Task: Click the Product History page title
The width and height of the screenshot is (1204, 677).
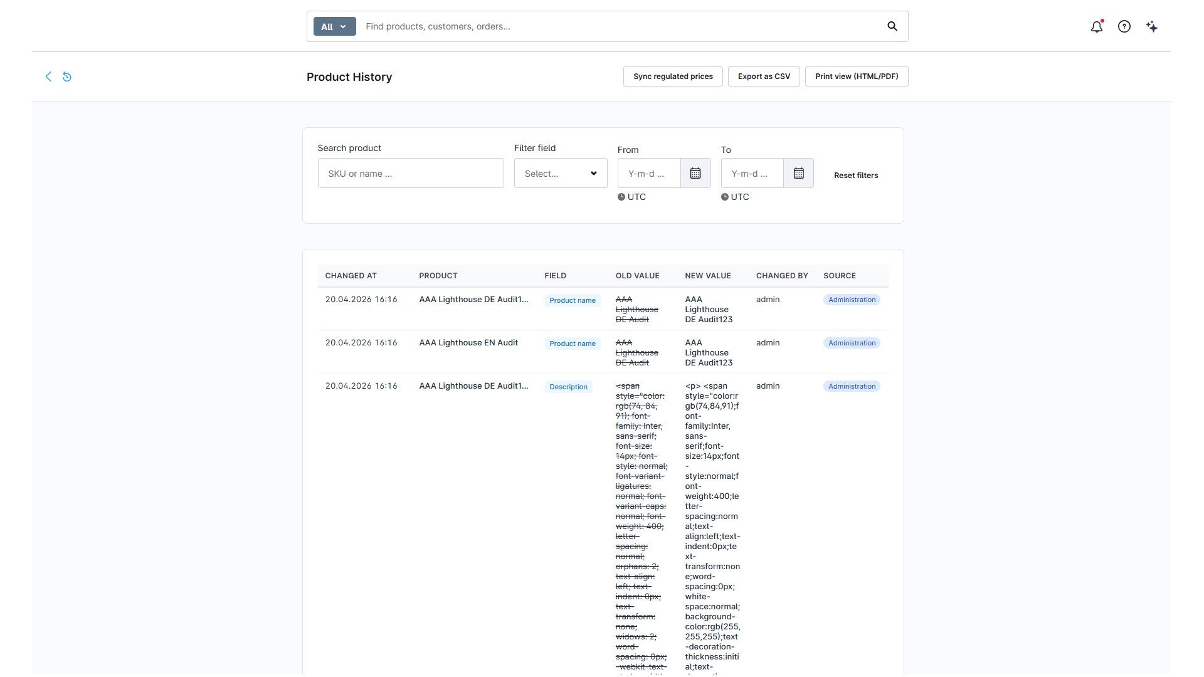Action: [x=349, y=77]
